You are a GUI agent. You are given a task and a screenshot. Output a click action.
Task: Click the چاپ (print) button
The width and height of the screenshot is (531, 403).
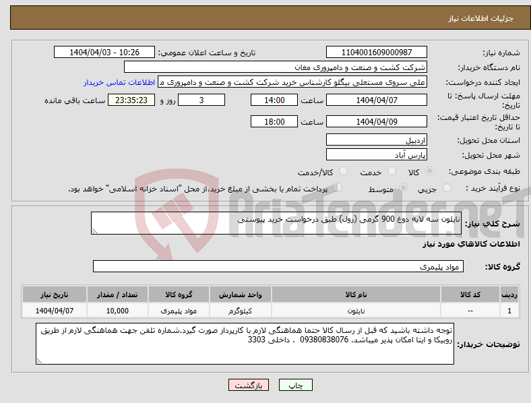[x=295, y=385]
